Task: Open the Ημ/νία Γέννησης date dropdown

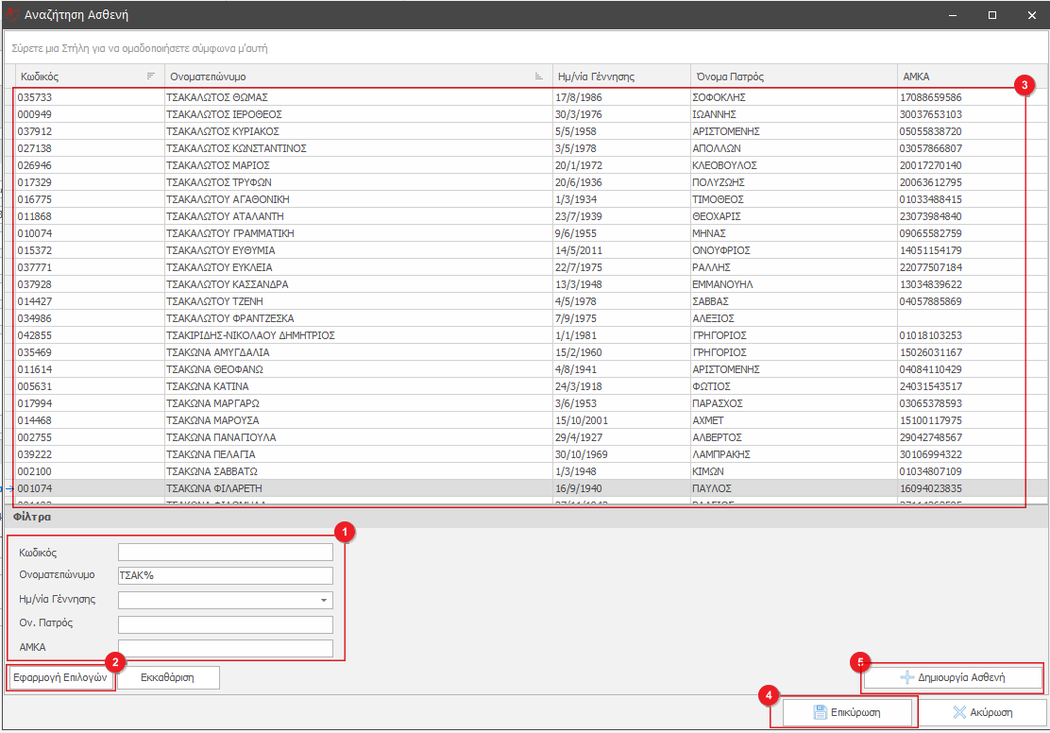Action: click(x=325, y=601)
